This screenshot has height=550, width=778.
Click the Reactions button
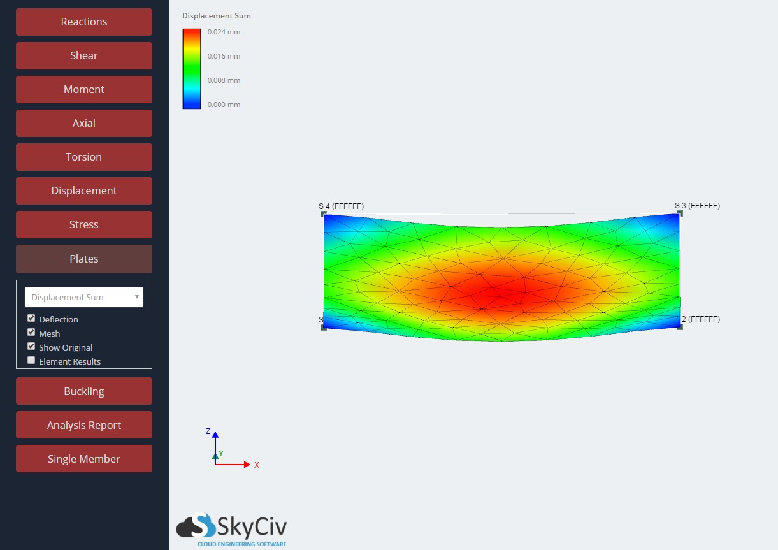click(x=84, y=22)
